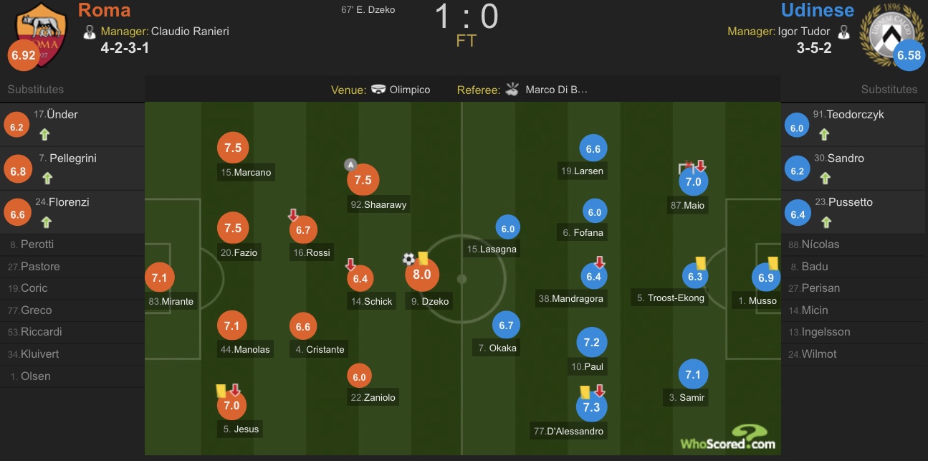928x461 pixels.
Task: Click the yellow card on Troost-Ekong
Action: pyautogui.click(x=701, y=263)
